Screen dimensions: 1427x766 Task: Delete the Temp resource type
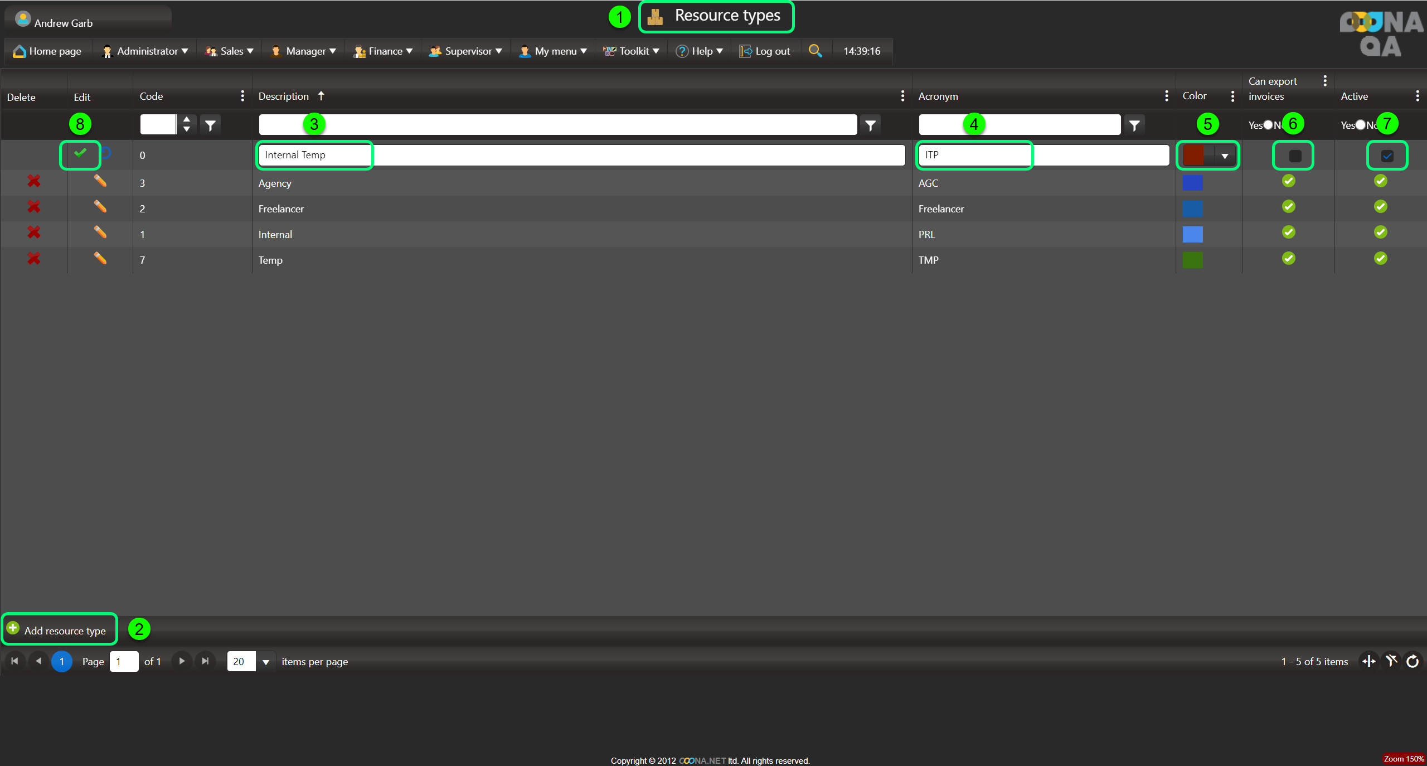point(34,259)
